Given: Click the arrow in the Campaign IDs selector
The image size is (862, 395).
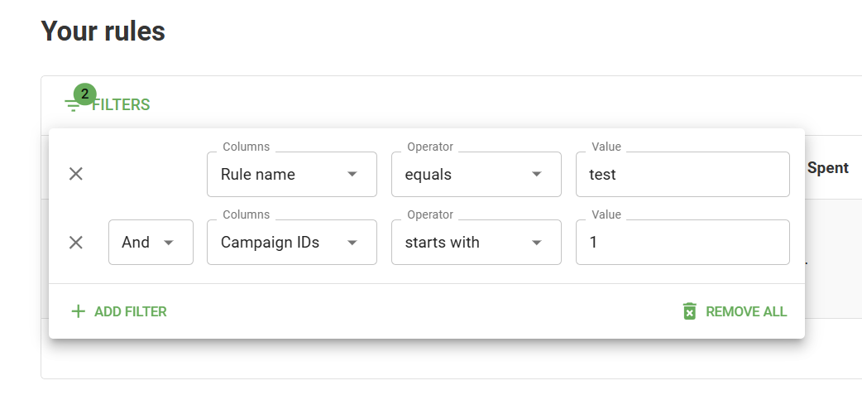Looking at the screenshot, I should [352, 242].
